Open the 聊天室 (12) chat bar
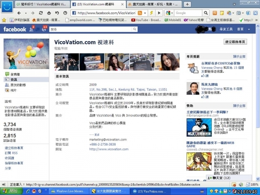The width and height of the screenshot is (260, 195). pyautogui.click(x=229, y=178)
